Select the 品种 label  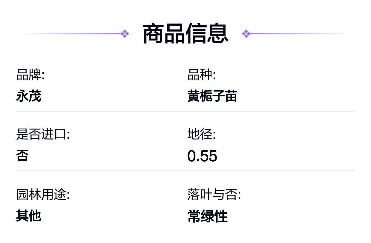click(x=202, y=75)
